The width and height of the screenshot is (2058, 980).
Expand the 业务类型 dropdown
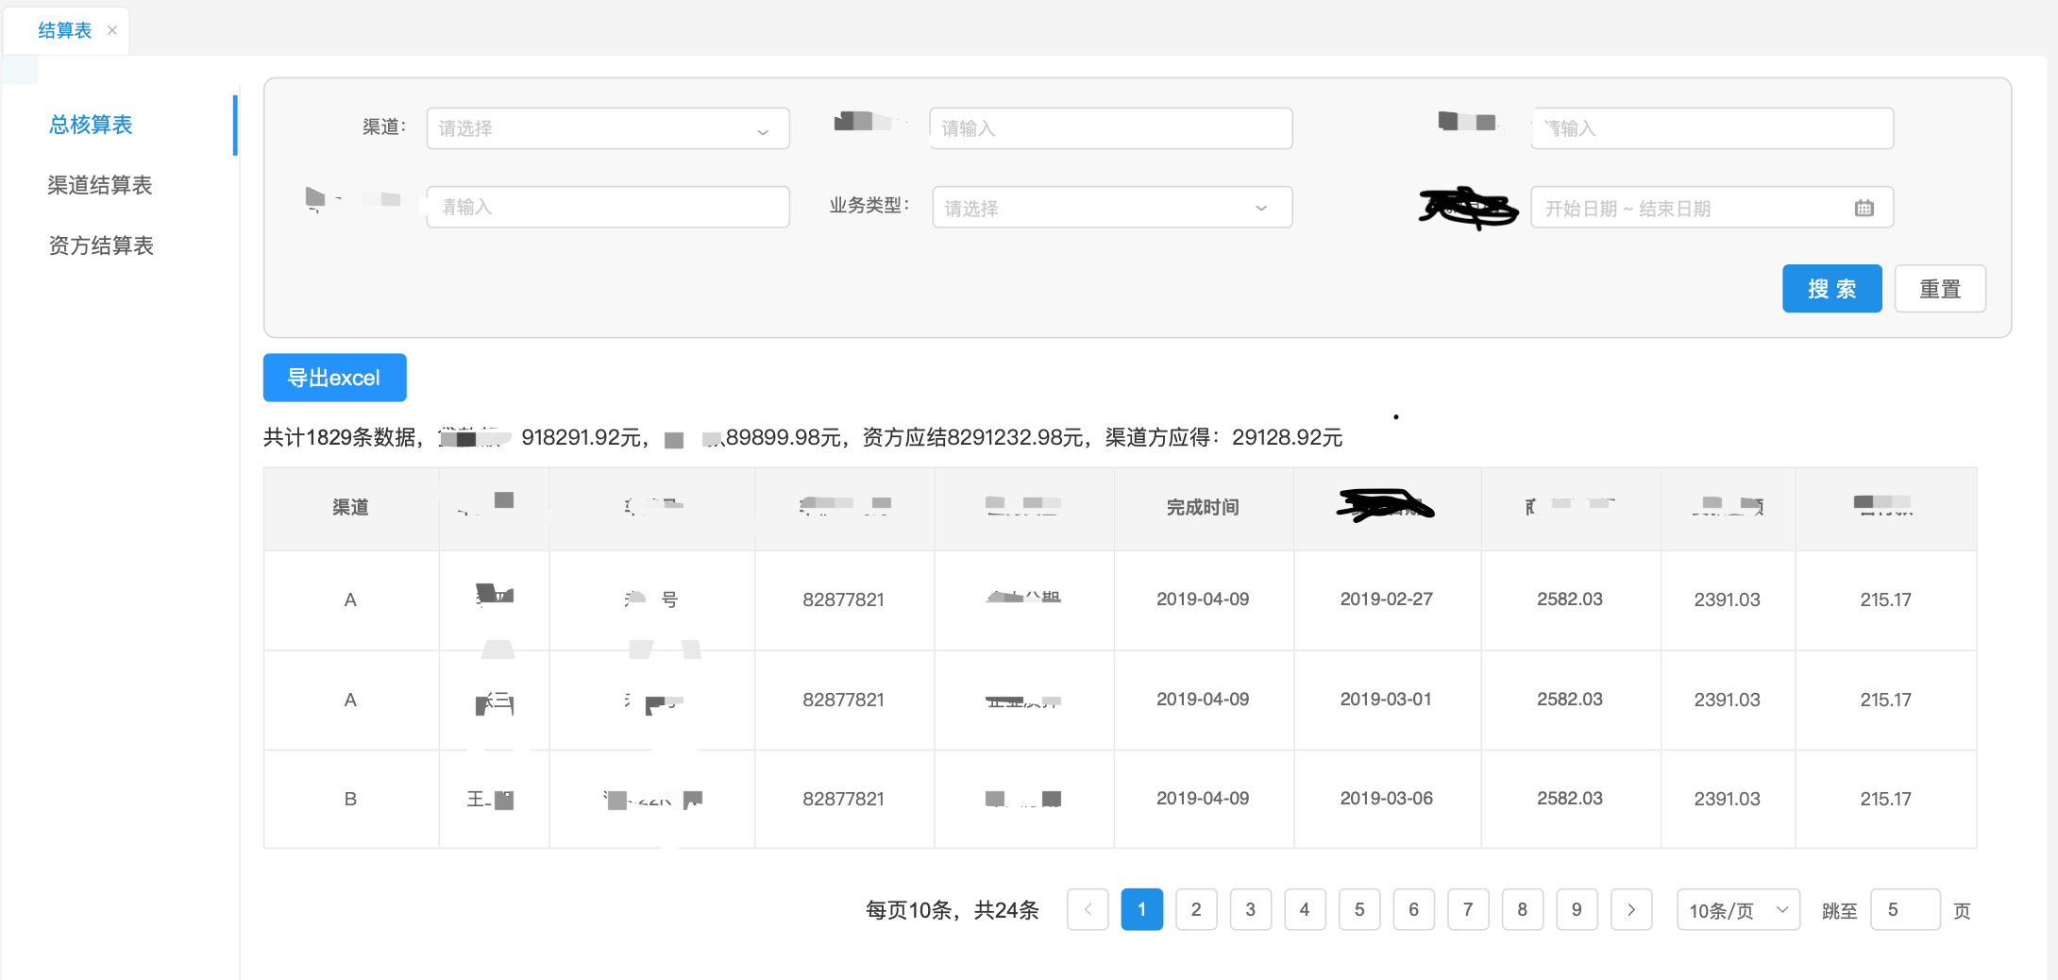click(1111, 207)
